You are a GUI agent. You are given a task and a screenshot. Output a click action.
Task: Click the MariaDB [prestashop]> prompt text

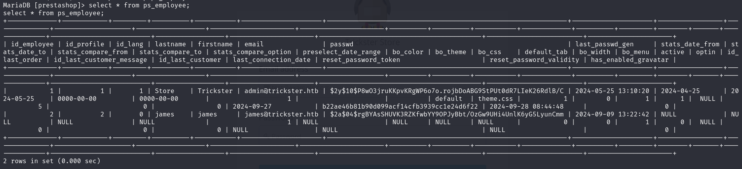tap(44, 5)
